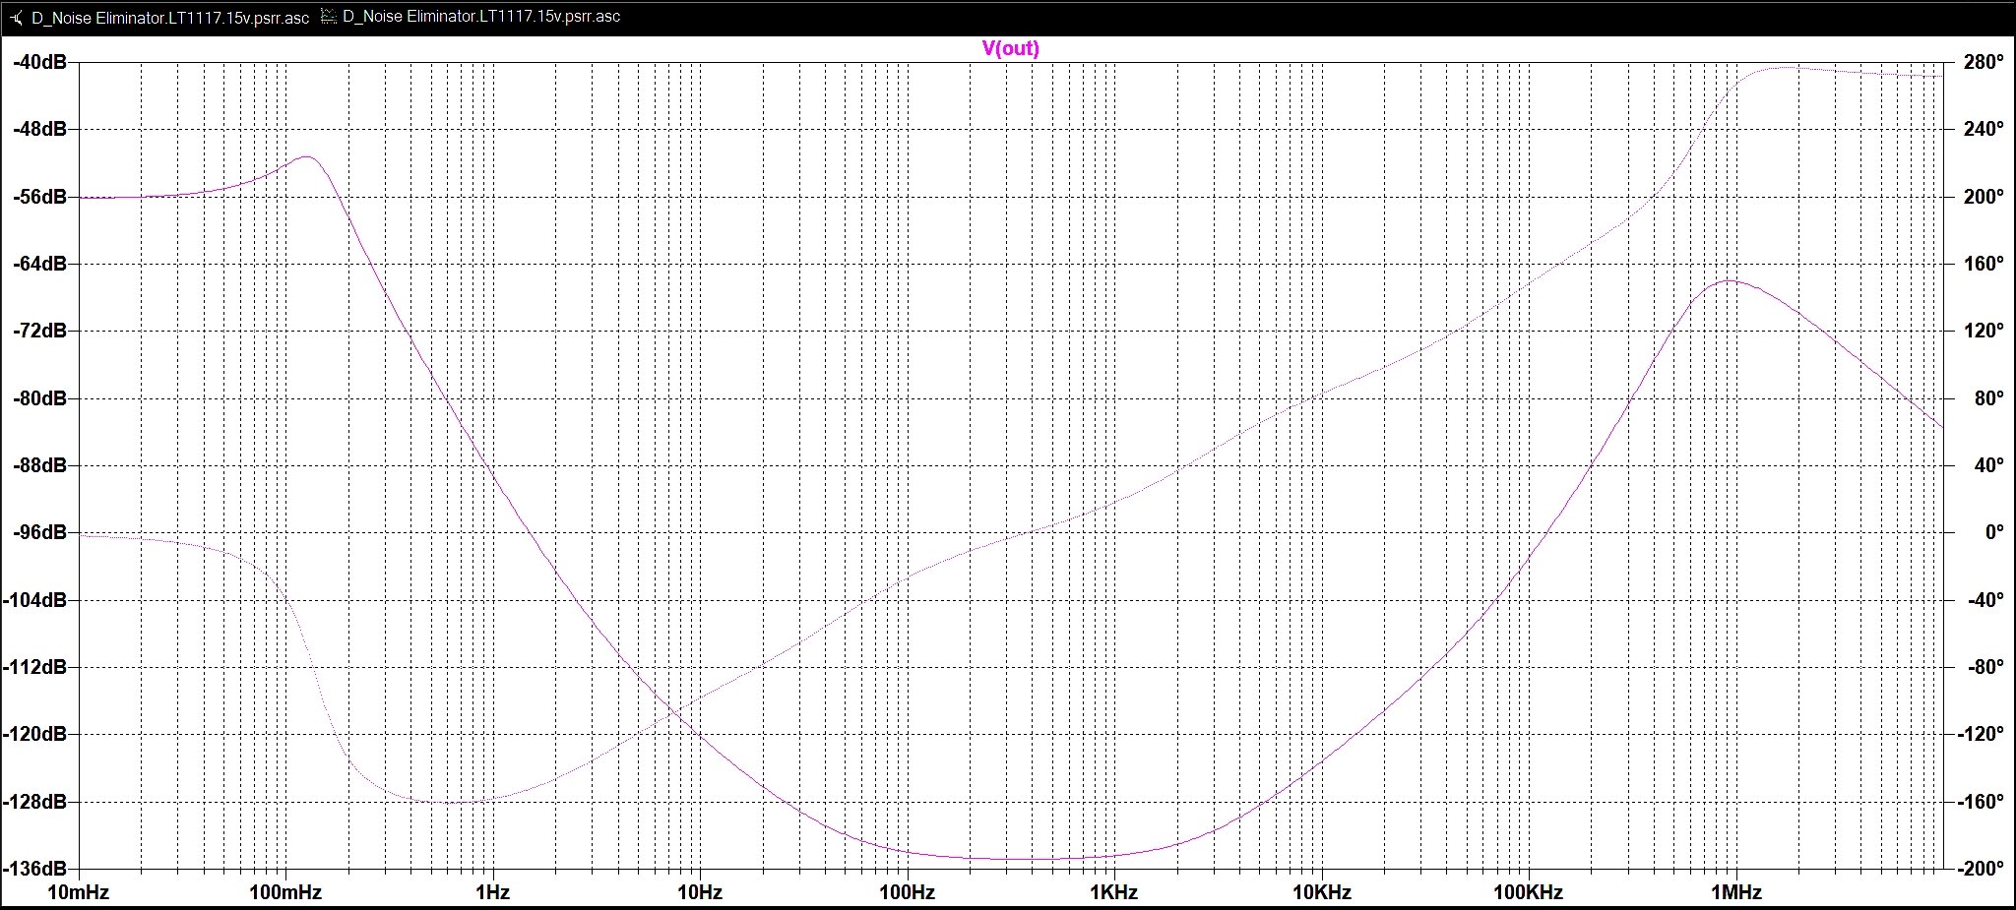
Task: Click the -112dB magnitude axis label
Action: pos(35,667)
